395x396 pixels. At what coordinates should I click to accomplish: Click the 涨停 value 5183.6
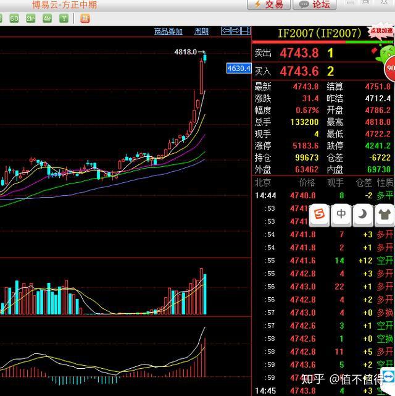(306, 146)
